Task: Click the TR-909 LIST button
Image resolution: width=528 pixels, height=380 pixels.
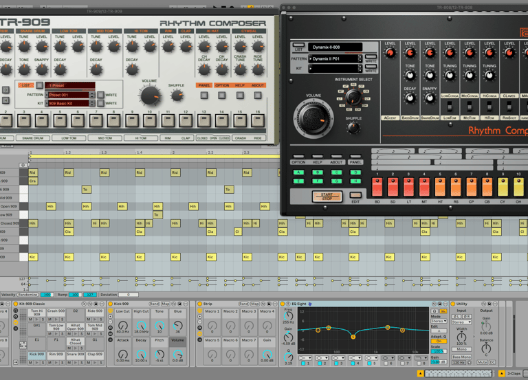Action: 39,85
